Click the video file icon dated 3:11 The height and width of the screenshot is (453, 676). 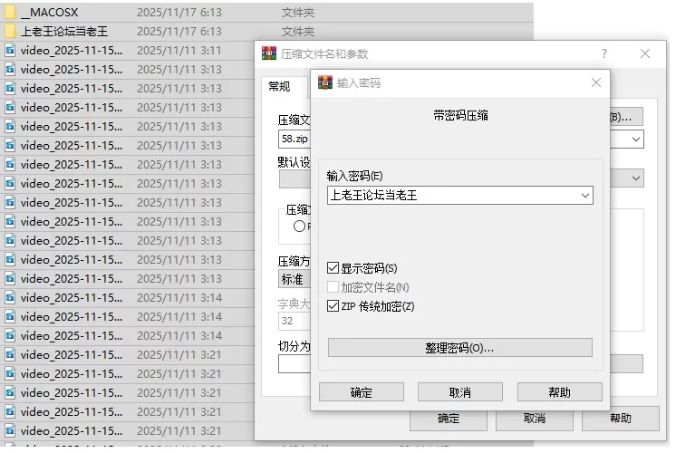click(x=10, y=51)
